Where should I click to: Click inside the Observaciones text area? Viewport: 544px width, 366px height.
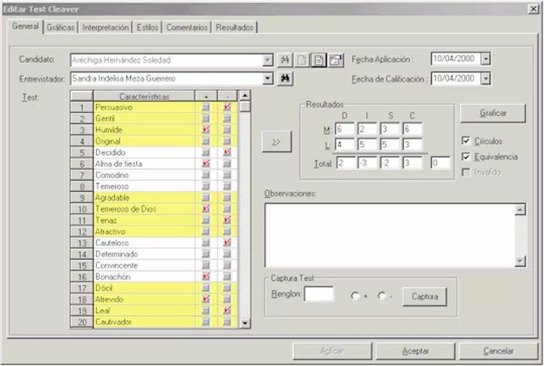(x=390, y=236)
